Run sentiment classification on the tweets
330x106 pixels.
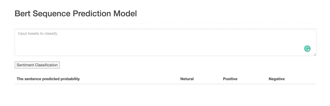tap(37, 65)
